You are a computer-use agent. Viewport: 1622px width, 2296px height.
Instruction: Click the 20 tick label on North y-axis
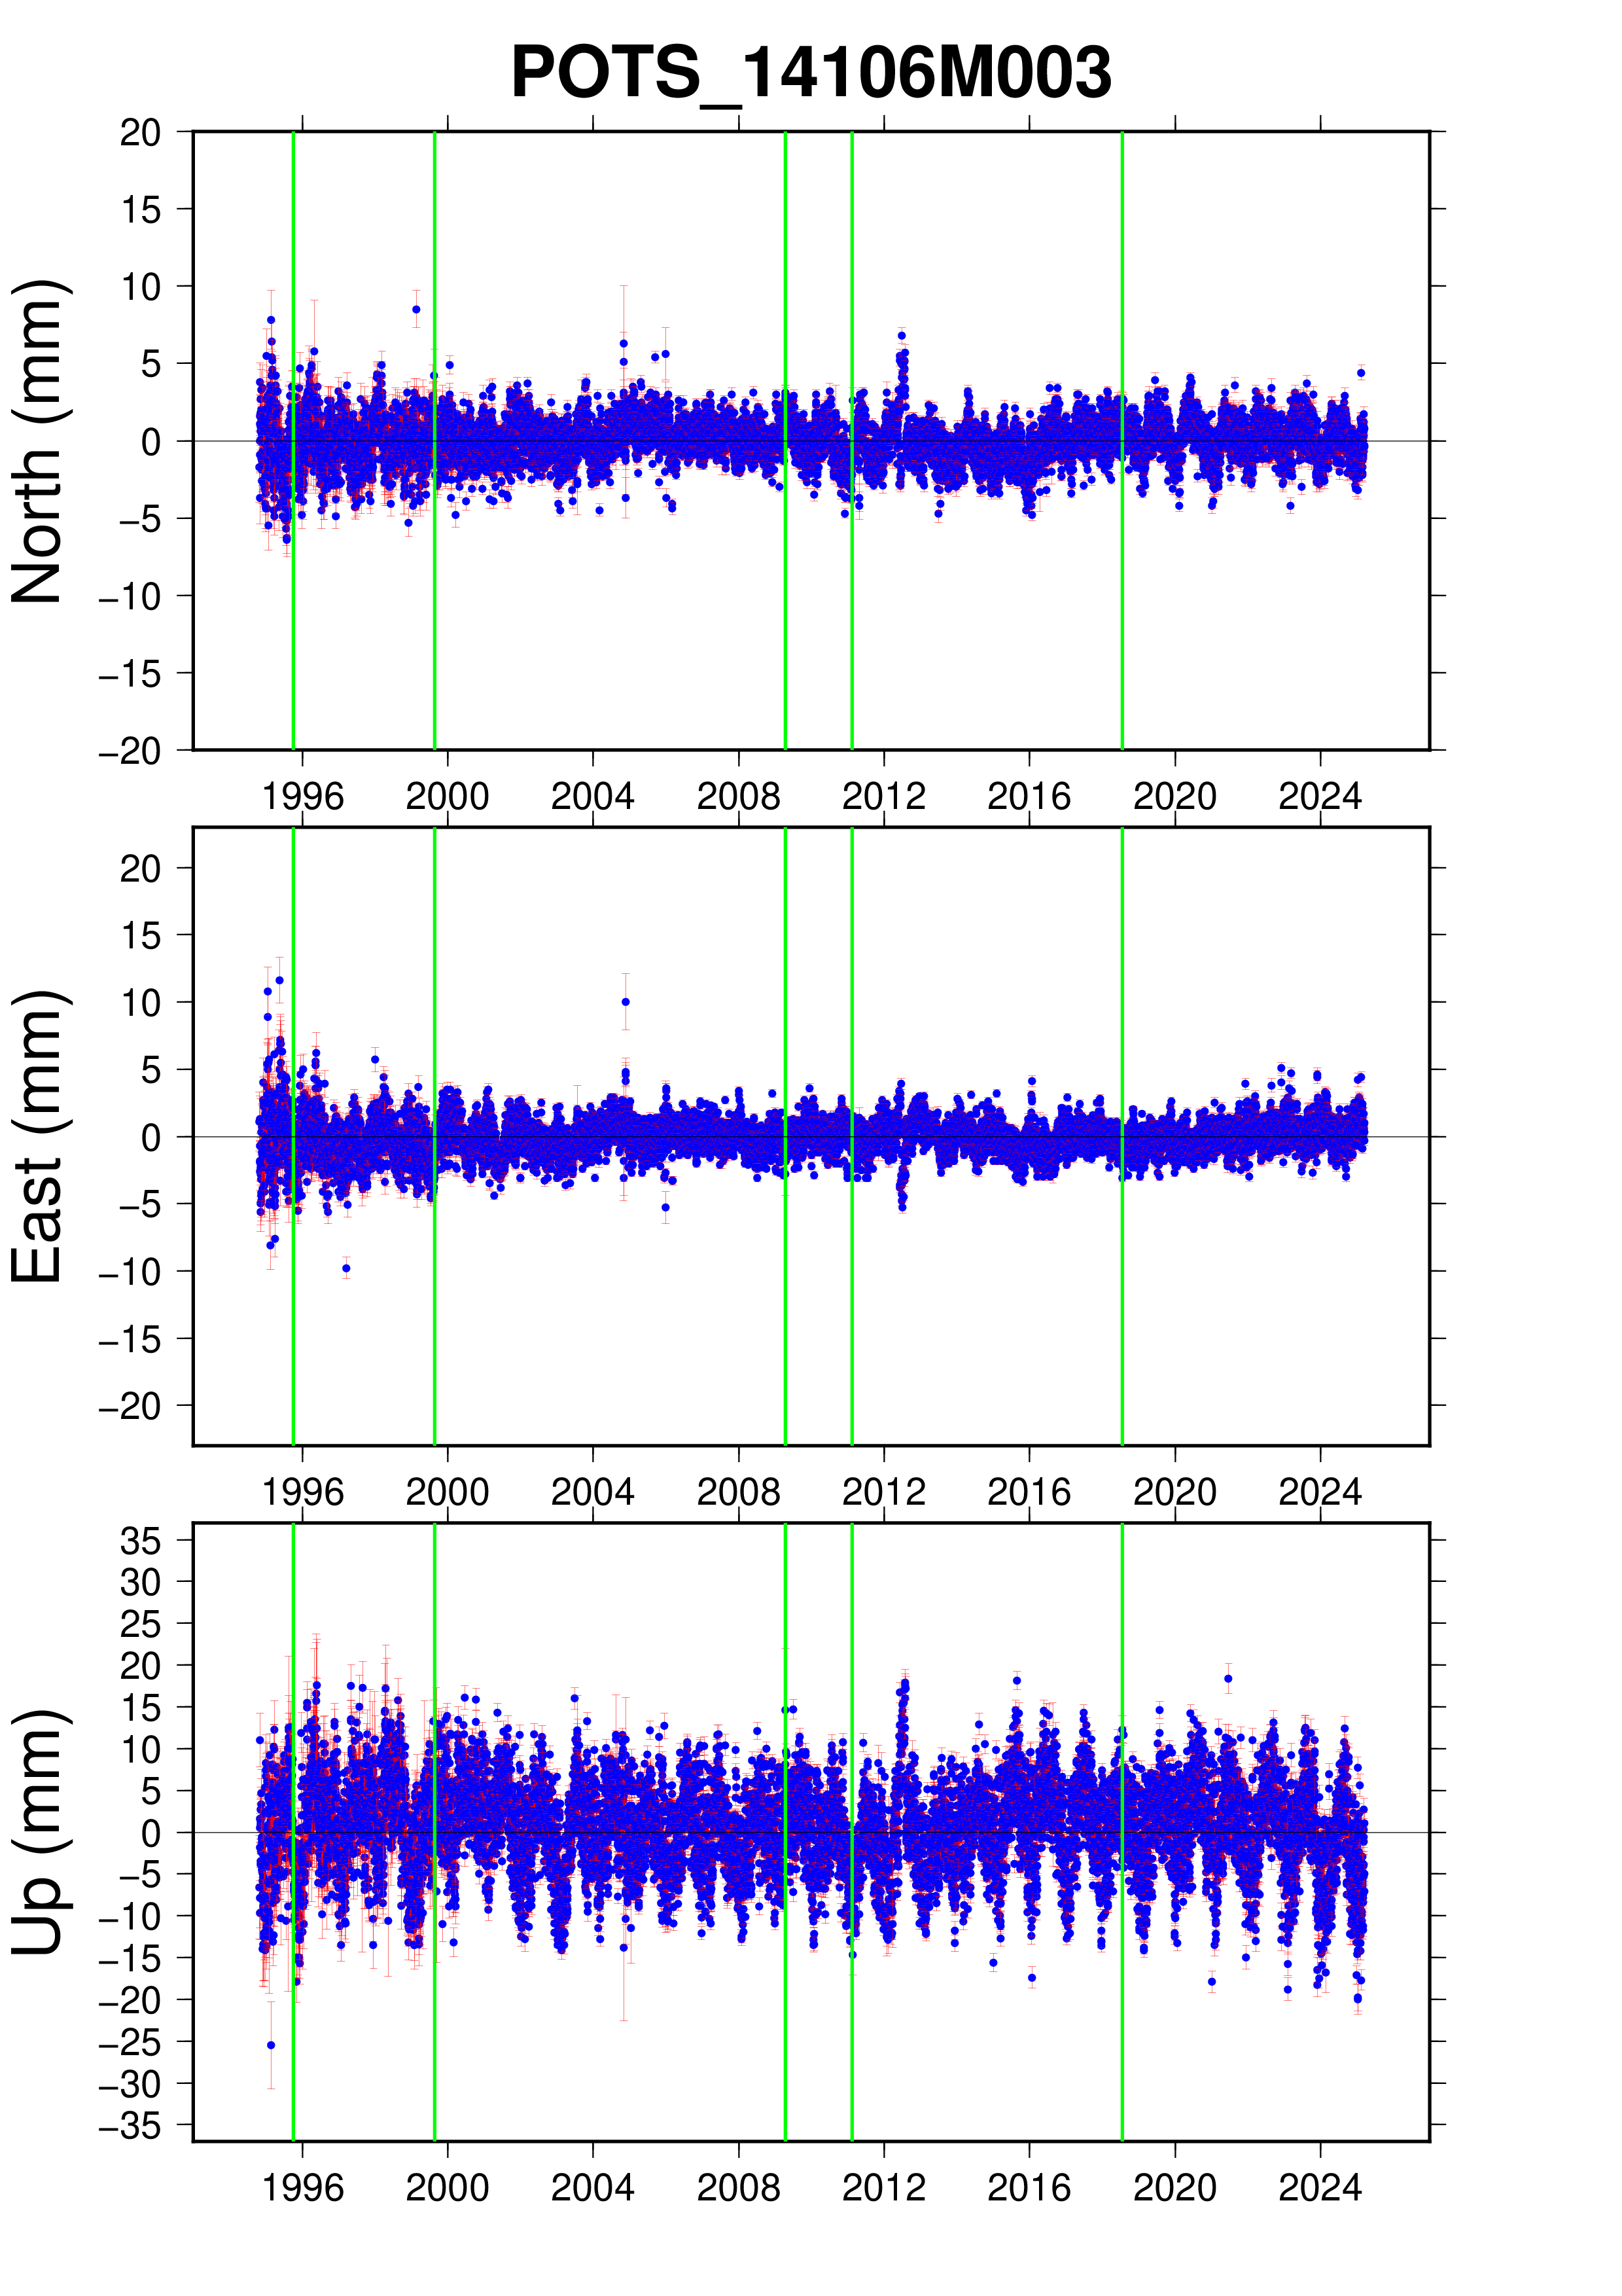pyautogui.click(x=140, y=132)
